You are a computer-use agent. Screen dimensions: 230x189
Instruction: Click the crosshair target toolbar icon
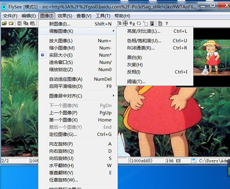point(126,24)
